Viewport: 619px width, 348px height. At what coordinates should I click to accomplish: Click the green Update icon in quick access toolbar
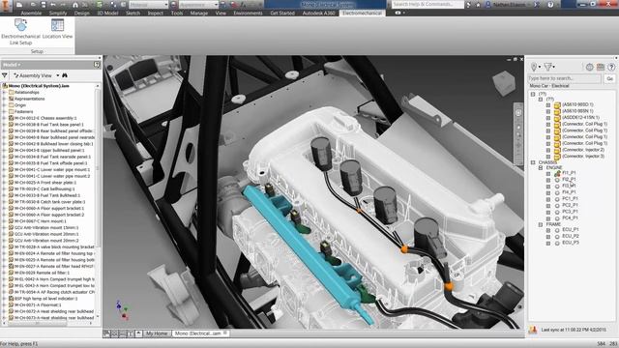pos(99,5)
